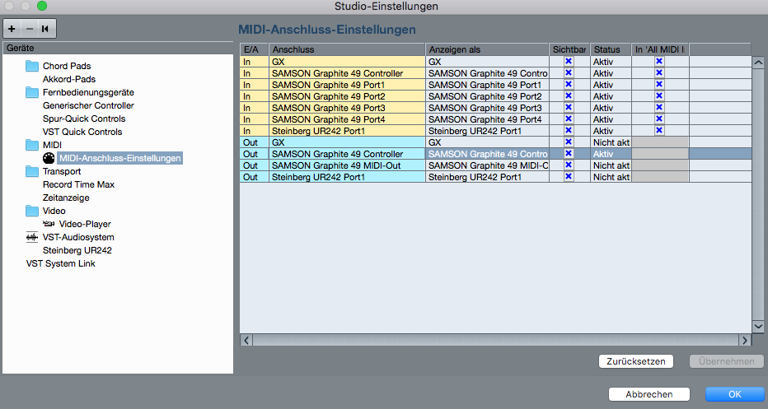Click the Anzeigen als column header
Viewport: 768px width, 409px height.
pos(487,49)
